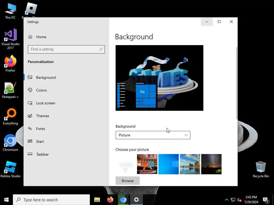Minimize the Settings window
The height and width of the screenshot is (205, 274).
pos(207,22)
